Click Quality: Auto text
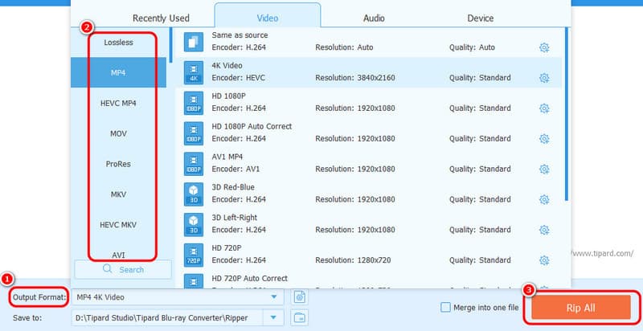The image size is (643, 331). pyautogui.click(x=472, y=47)
